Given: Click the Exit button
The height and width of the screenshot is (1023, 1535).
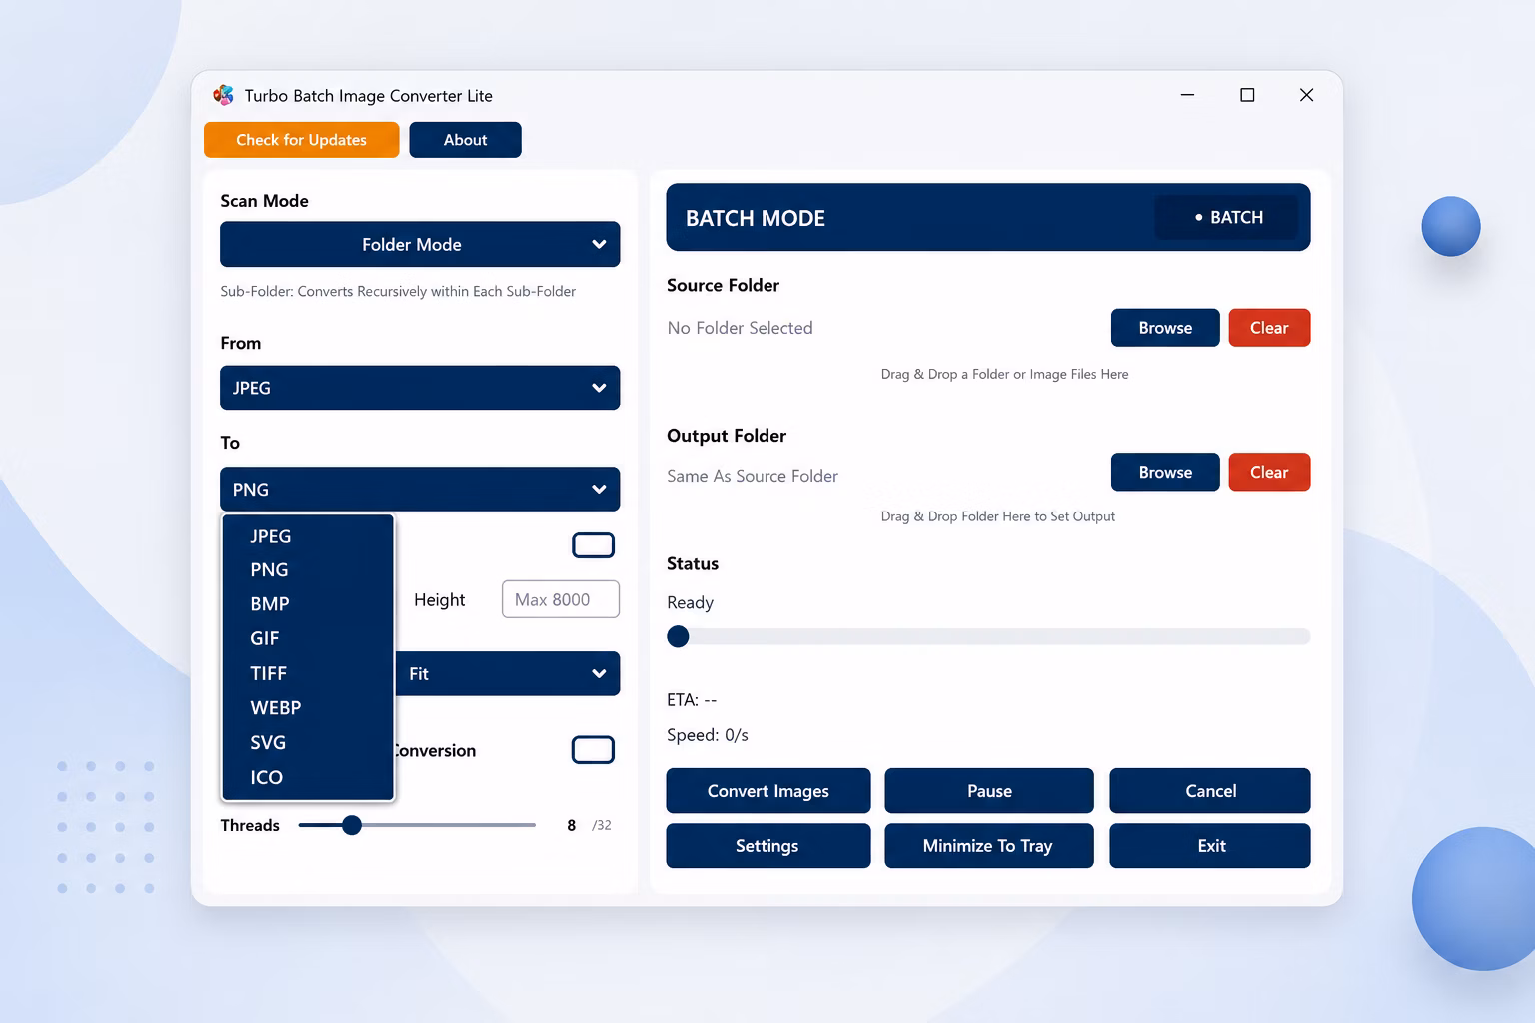Looking at the screenshot, I should click(x=1210, y=846).
